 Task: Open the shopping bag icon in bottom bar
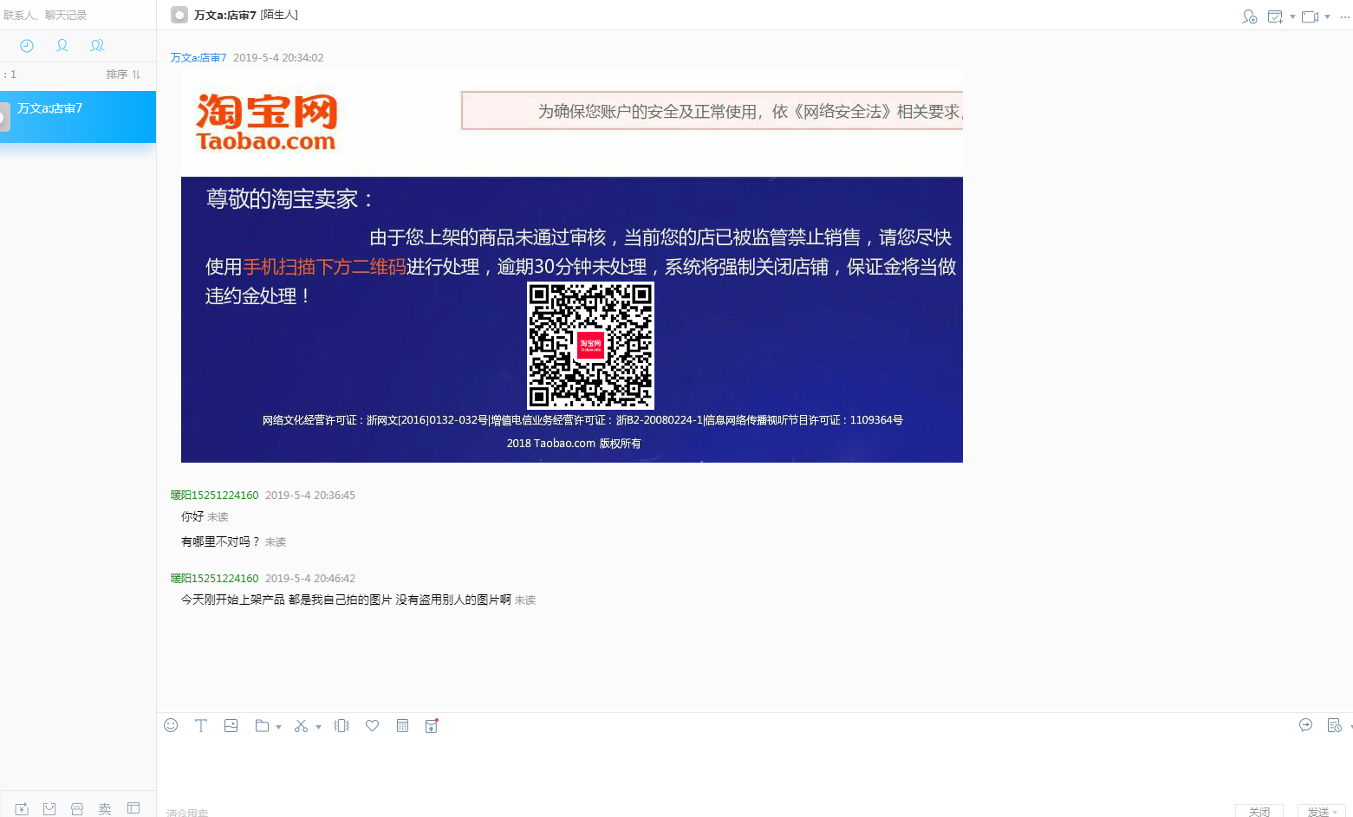pyautogui.click(x=49, y=808)
